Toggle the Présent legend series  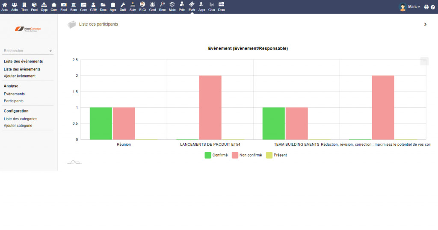tap(277, 155)
